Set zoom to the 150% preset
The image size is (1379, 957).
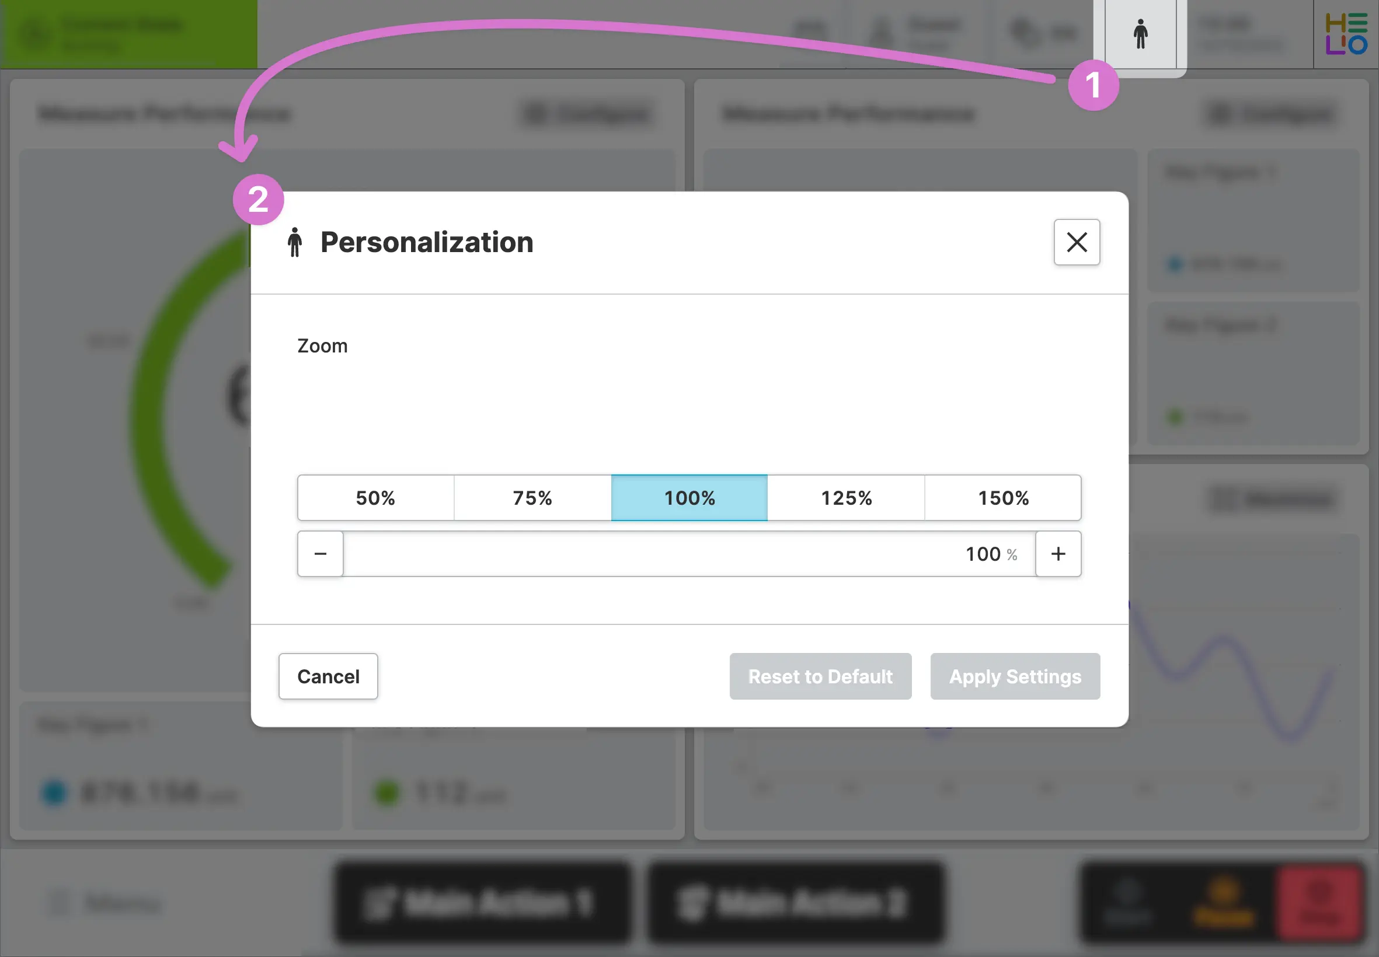[1003, 498]
